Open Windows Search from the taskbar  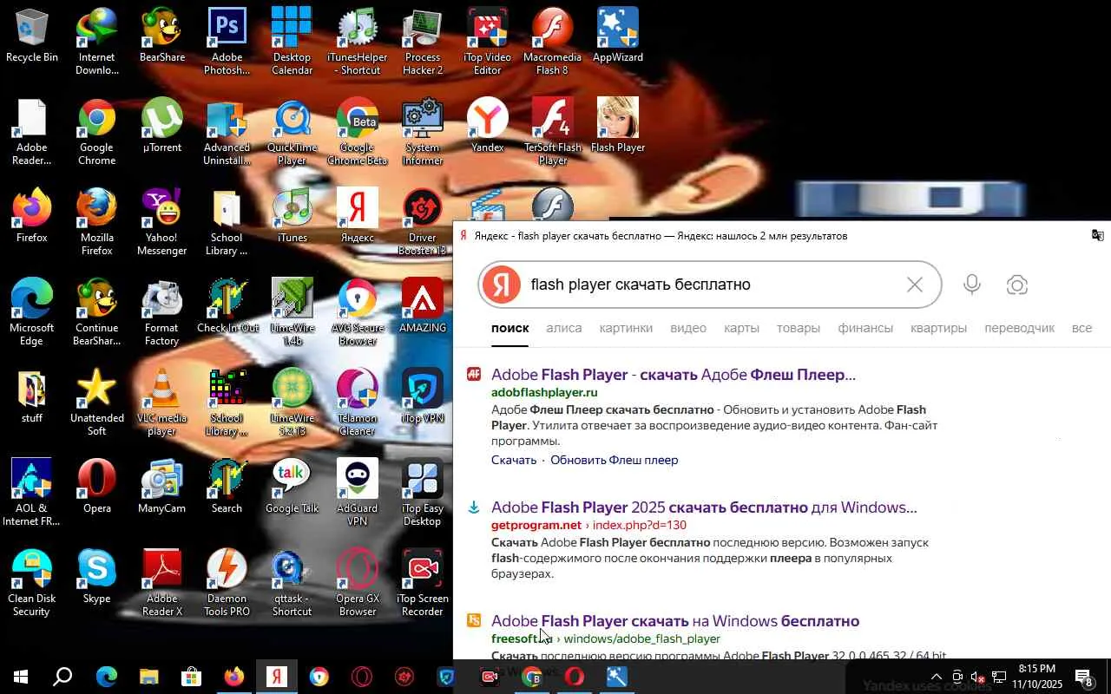pos(62,677)
